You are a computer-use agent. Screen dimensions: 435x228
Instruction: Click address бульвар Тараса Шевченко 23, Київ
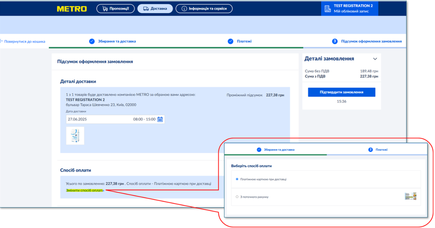(101, 105)
